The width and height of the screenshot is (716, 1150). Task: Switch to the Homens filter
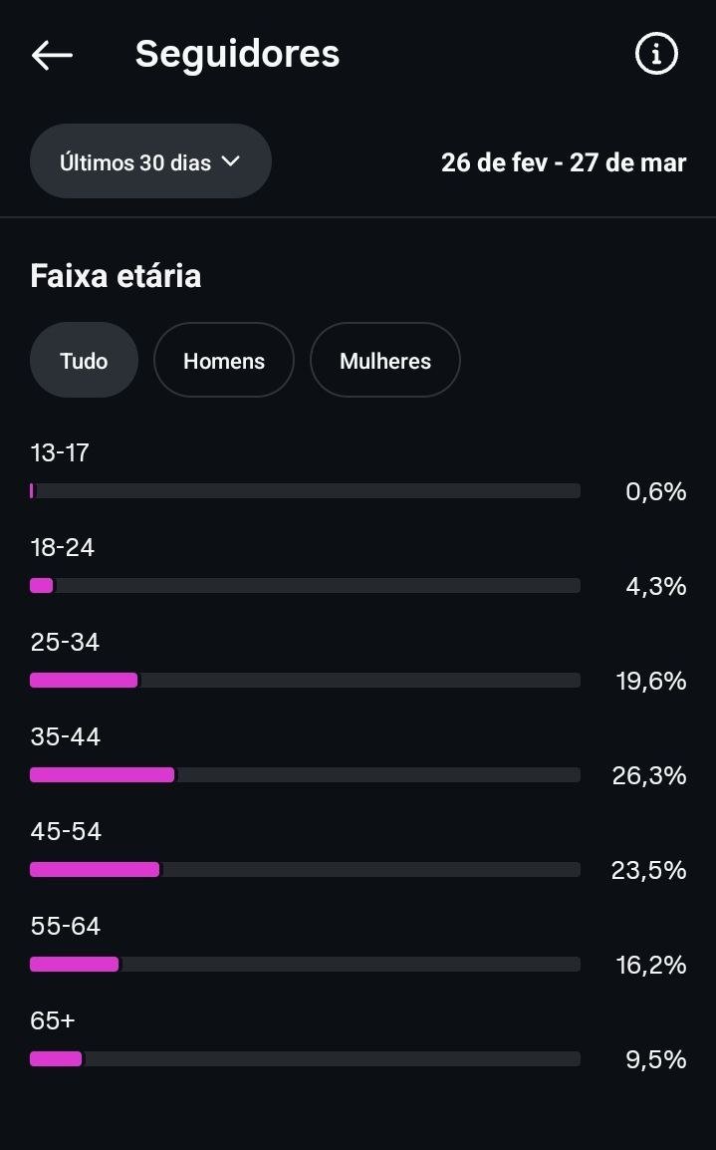pos(224,361)
